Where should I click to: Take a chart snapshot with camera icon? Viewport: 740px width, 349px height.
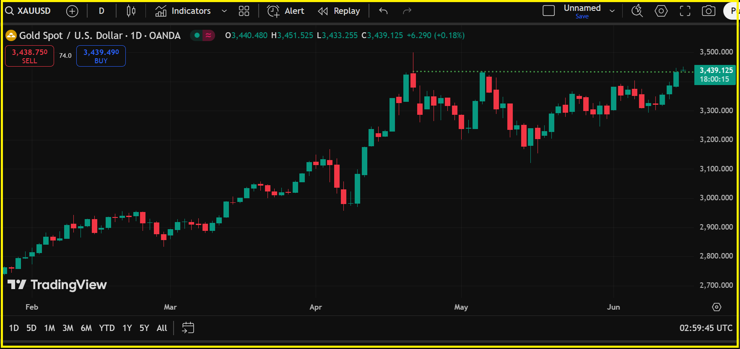click(x=709, y=11)
